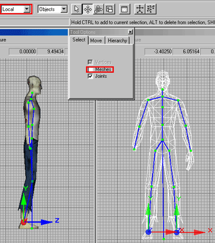Image resolution: width=215 pixels, height=243 pixels.
Task: Open the Select tab
Action: point(79,40)
